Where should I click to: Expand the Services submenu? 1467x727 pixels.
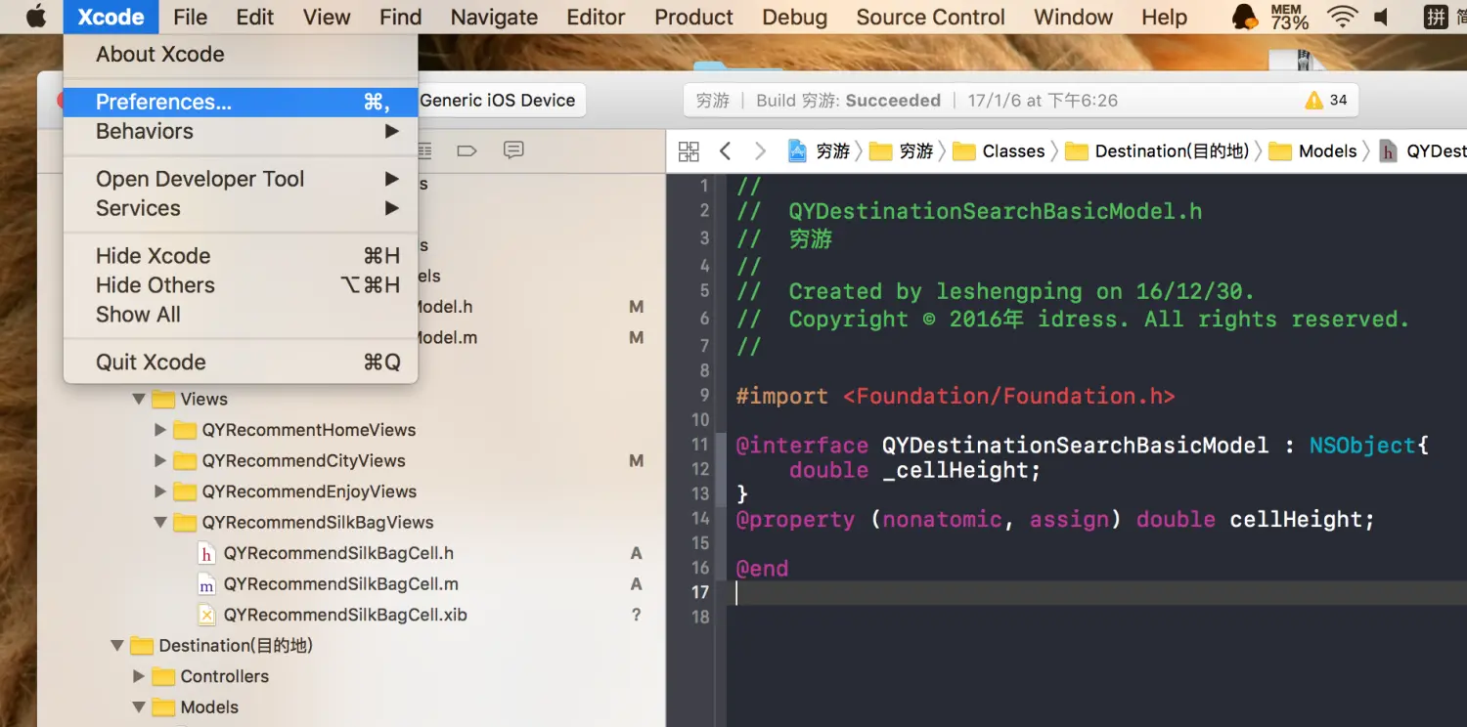coord(241,208)
